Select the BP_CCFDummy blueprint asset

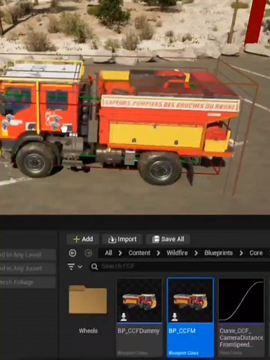[x=139, y=318]
